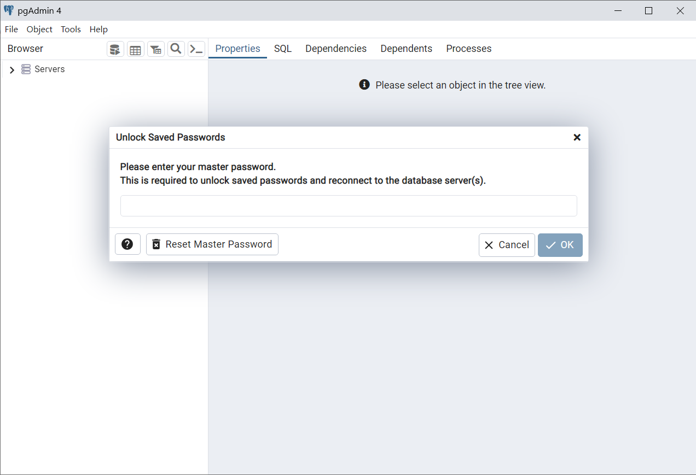
Task: Click the Reset Master Password button
Action: click(212, 244)
